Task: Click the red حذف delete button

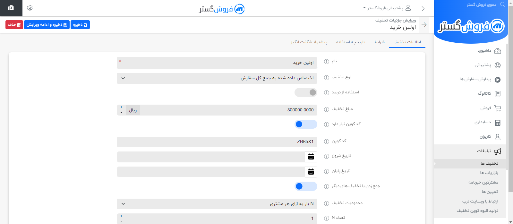Action: (14, 25)
